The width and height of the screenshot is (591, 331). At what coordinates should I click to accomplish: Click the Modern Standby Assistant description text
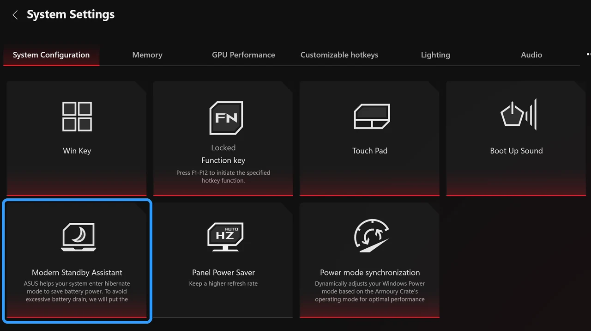pyautogui.click(x=77, y=291)
